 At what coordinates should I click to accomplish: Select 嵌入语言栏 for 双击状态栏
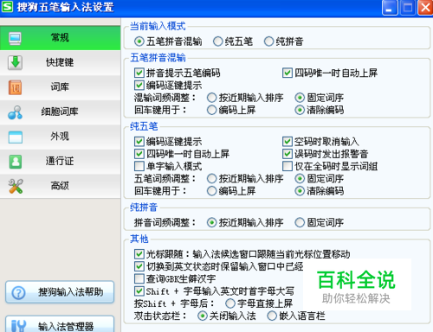[272, 316]
